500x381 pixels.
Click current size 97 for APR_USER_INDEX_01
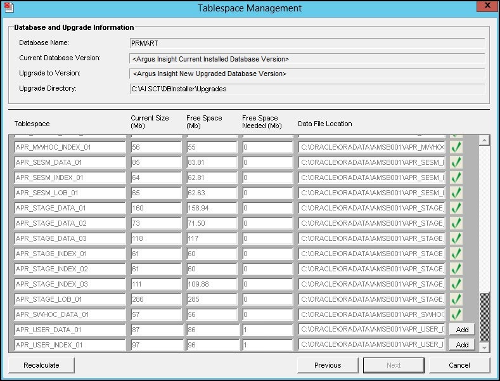coord(157,345)
